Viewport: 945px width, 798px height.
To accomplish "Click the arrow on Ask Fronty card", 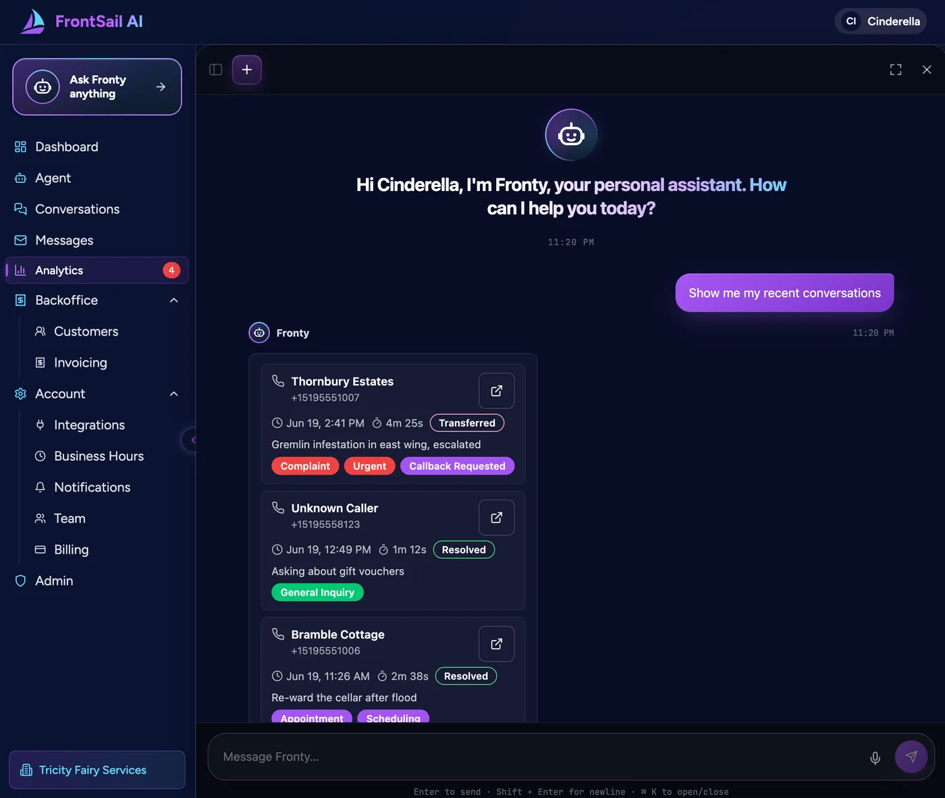I will click(x=161, y=87).
